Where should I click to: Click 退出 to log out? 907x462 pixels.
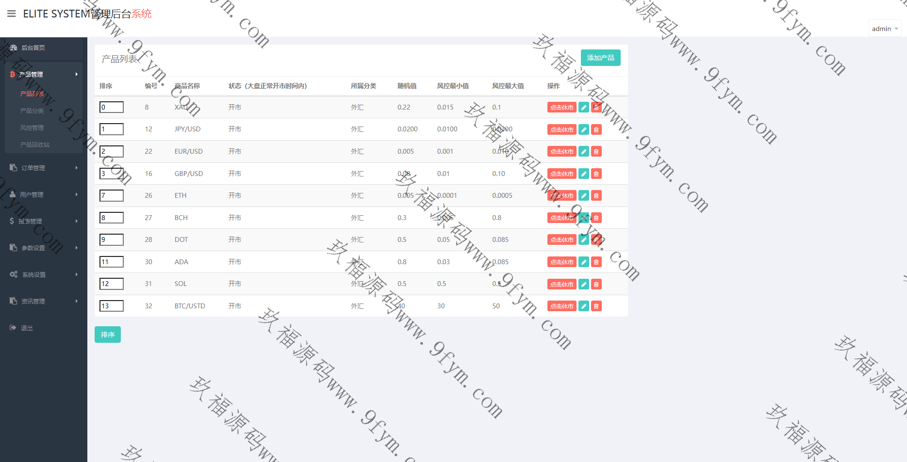[27, 328]
